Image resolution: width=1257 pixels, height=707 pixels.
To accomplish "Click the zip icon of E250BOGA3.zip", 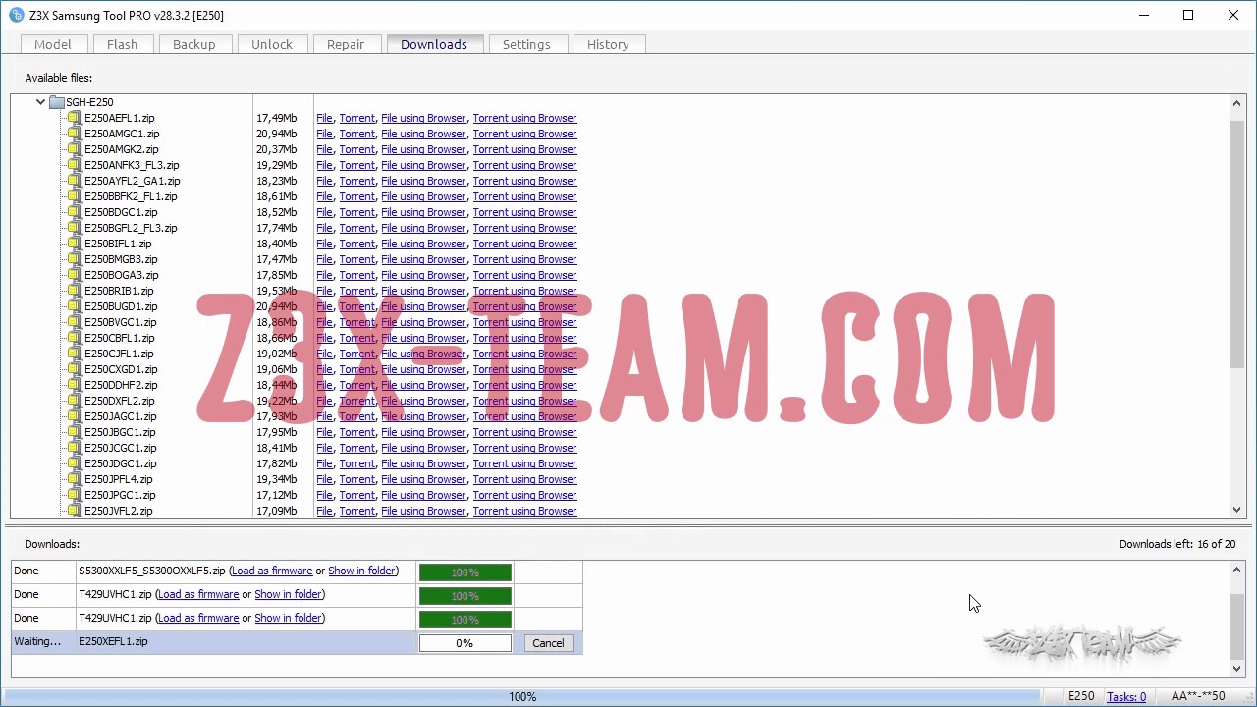I will coord(74,275).
